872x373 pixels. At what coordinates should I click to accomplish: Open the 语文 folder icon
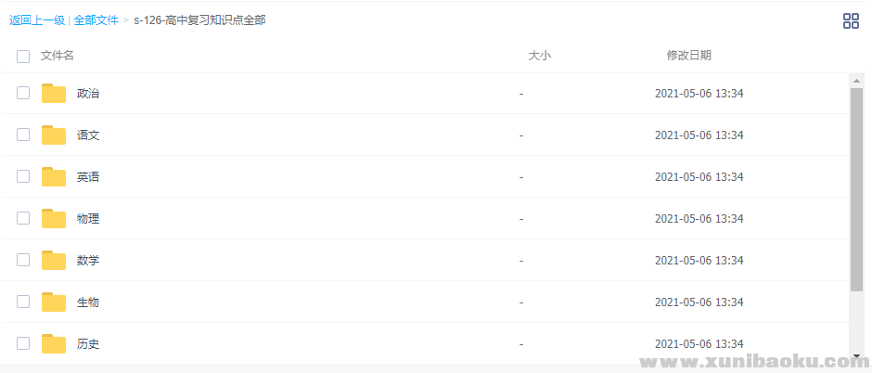[x=54, y=135]
